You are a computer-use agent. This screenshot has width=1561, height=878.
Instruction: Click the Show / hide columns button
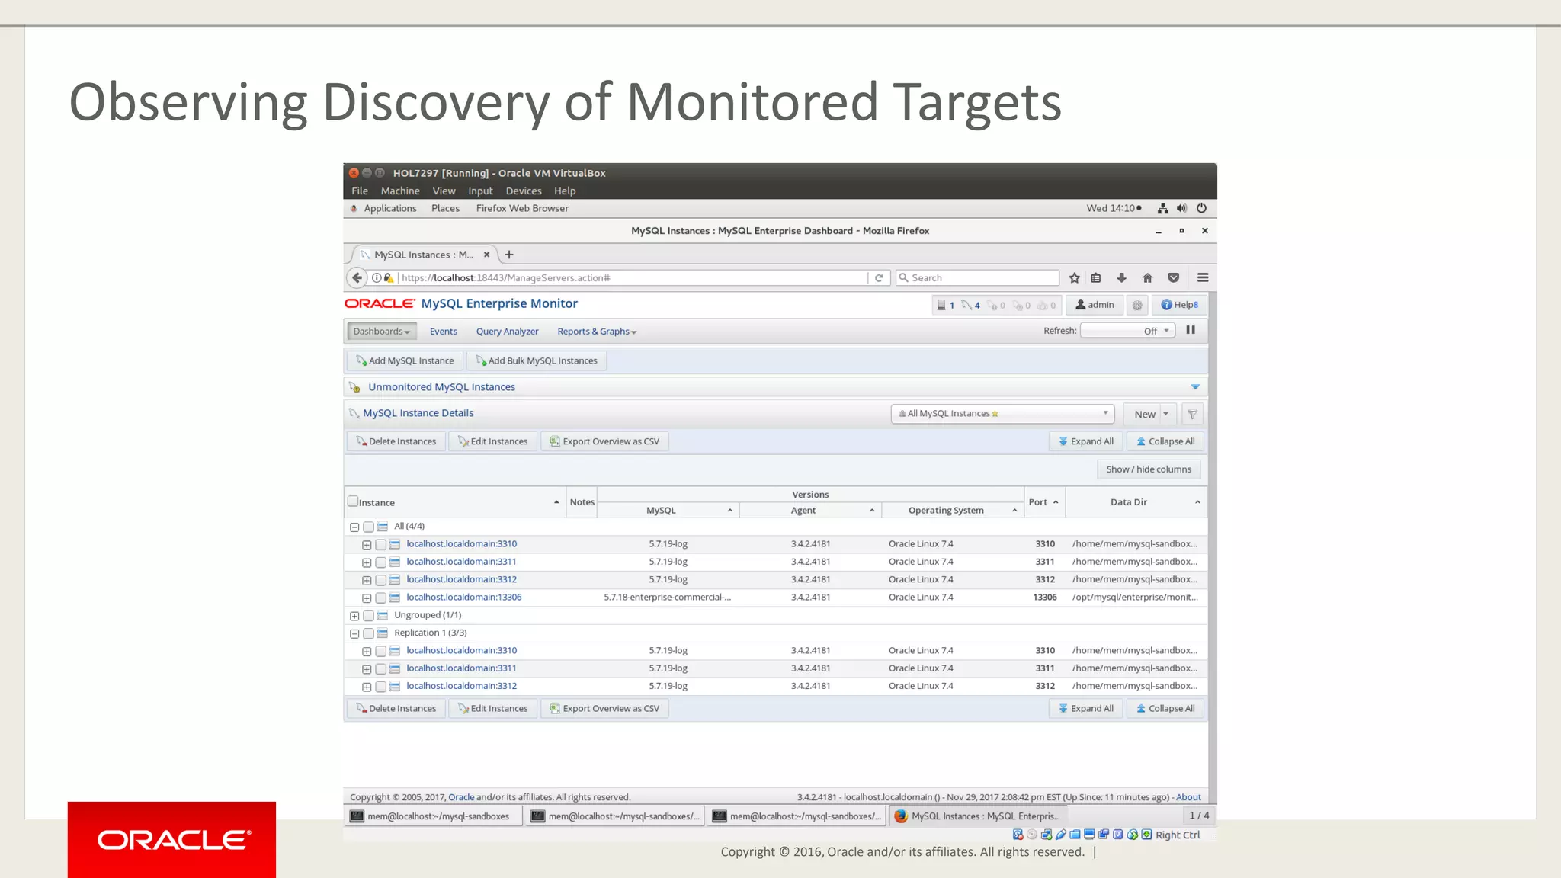[x=1149, y=469]
